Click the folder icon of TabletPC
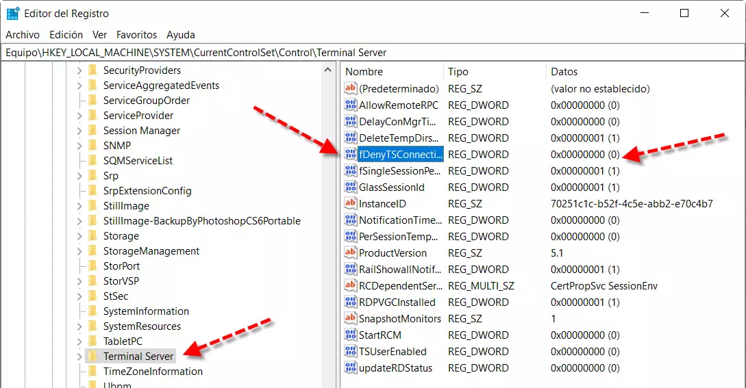This screenshot has height=388, width=746. coord(92,341)
